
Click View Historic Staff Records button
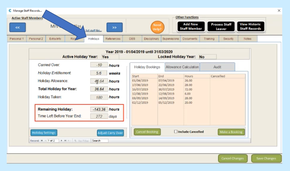click(250, 26)
